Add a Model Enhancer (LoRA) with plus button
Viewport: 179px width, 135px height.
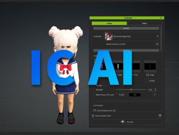[x=157, y=44]
